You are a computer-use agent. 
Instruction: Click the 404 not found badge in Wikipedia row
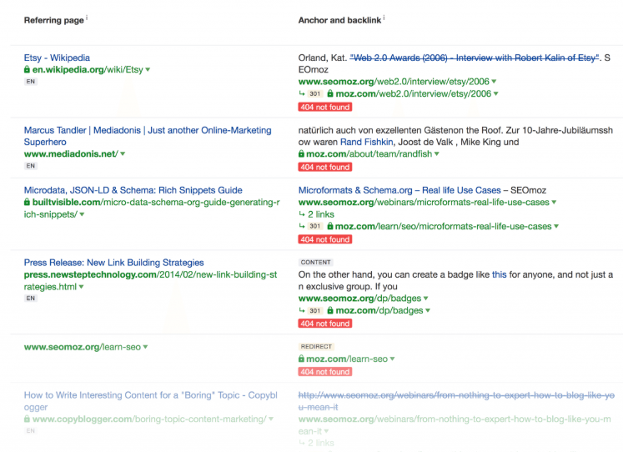pyautogui.click(x=325, y=107)
